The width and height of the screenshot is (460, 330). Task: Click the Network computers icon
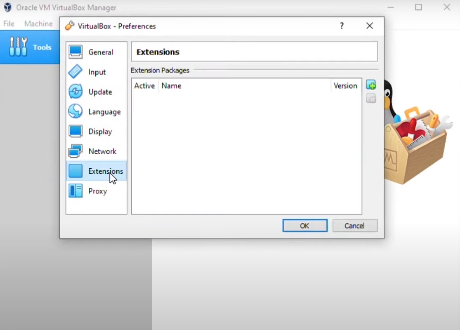pyautogui.click(x=75, y=151)
